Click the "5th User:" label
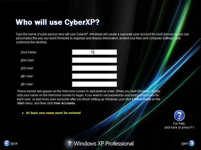This screenshot has width=201, height=150. tap(27, 84)
